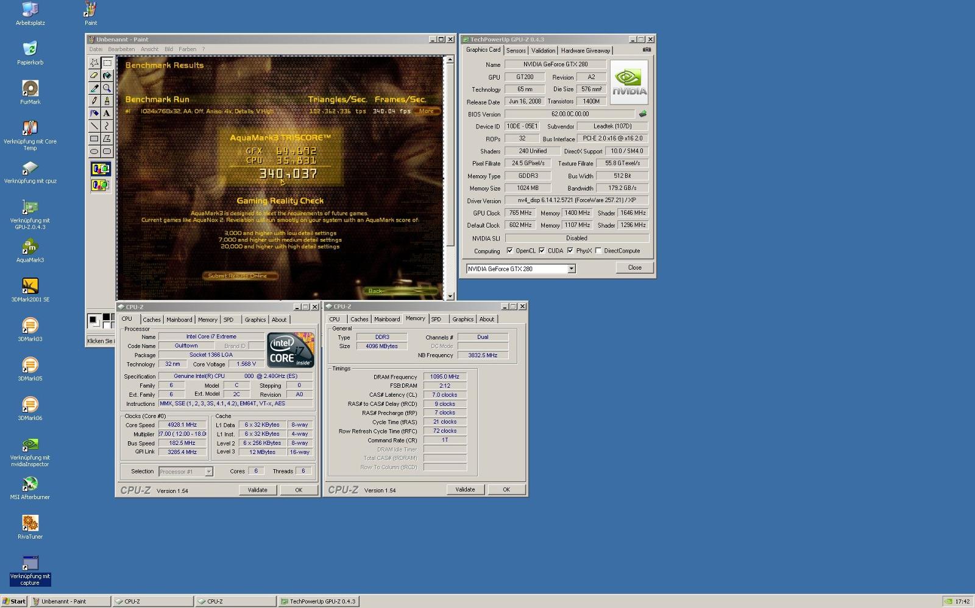Screen dimensions: 975x608
Task: Click Validate in the right CPU-Z window
Action: [465, 489]
